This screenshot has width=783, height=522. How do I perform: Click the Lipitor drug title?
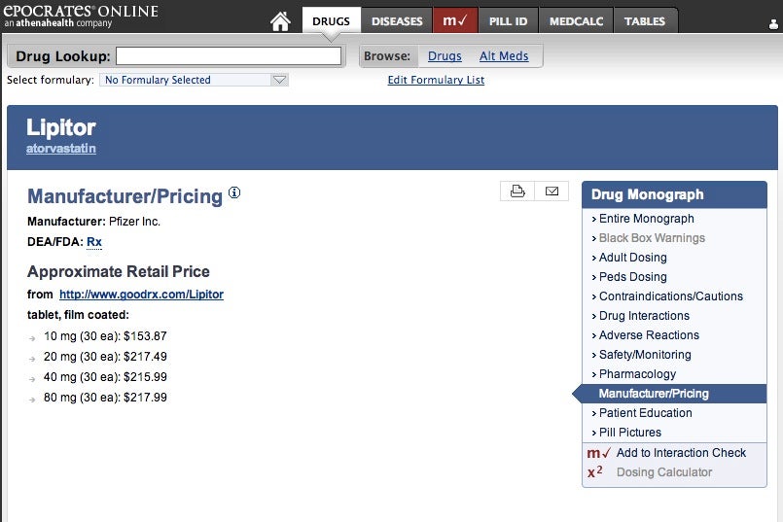[61, 127]
